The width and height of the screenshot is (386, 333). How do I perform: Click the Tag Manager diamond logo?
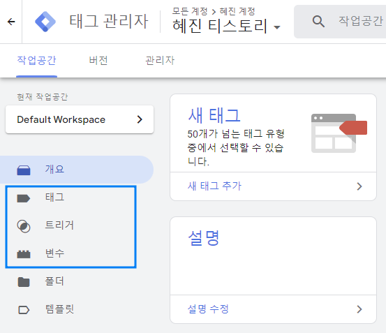point(45,22)
